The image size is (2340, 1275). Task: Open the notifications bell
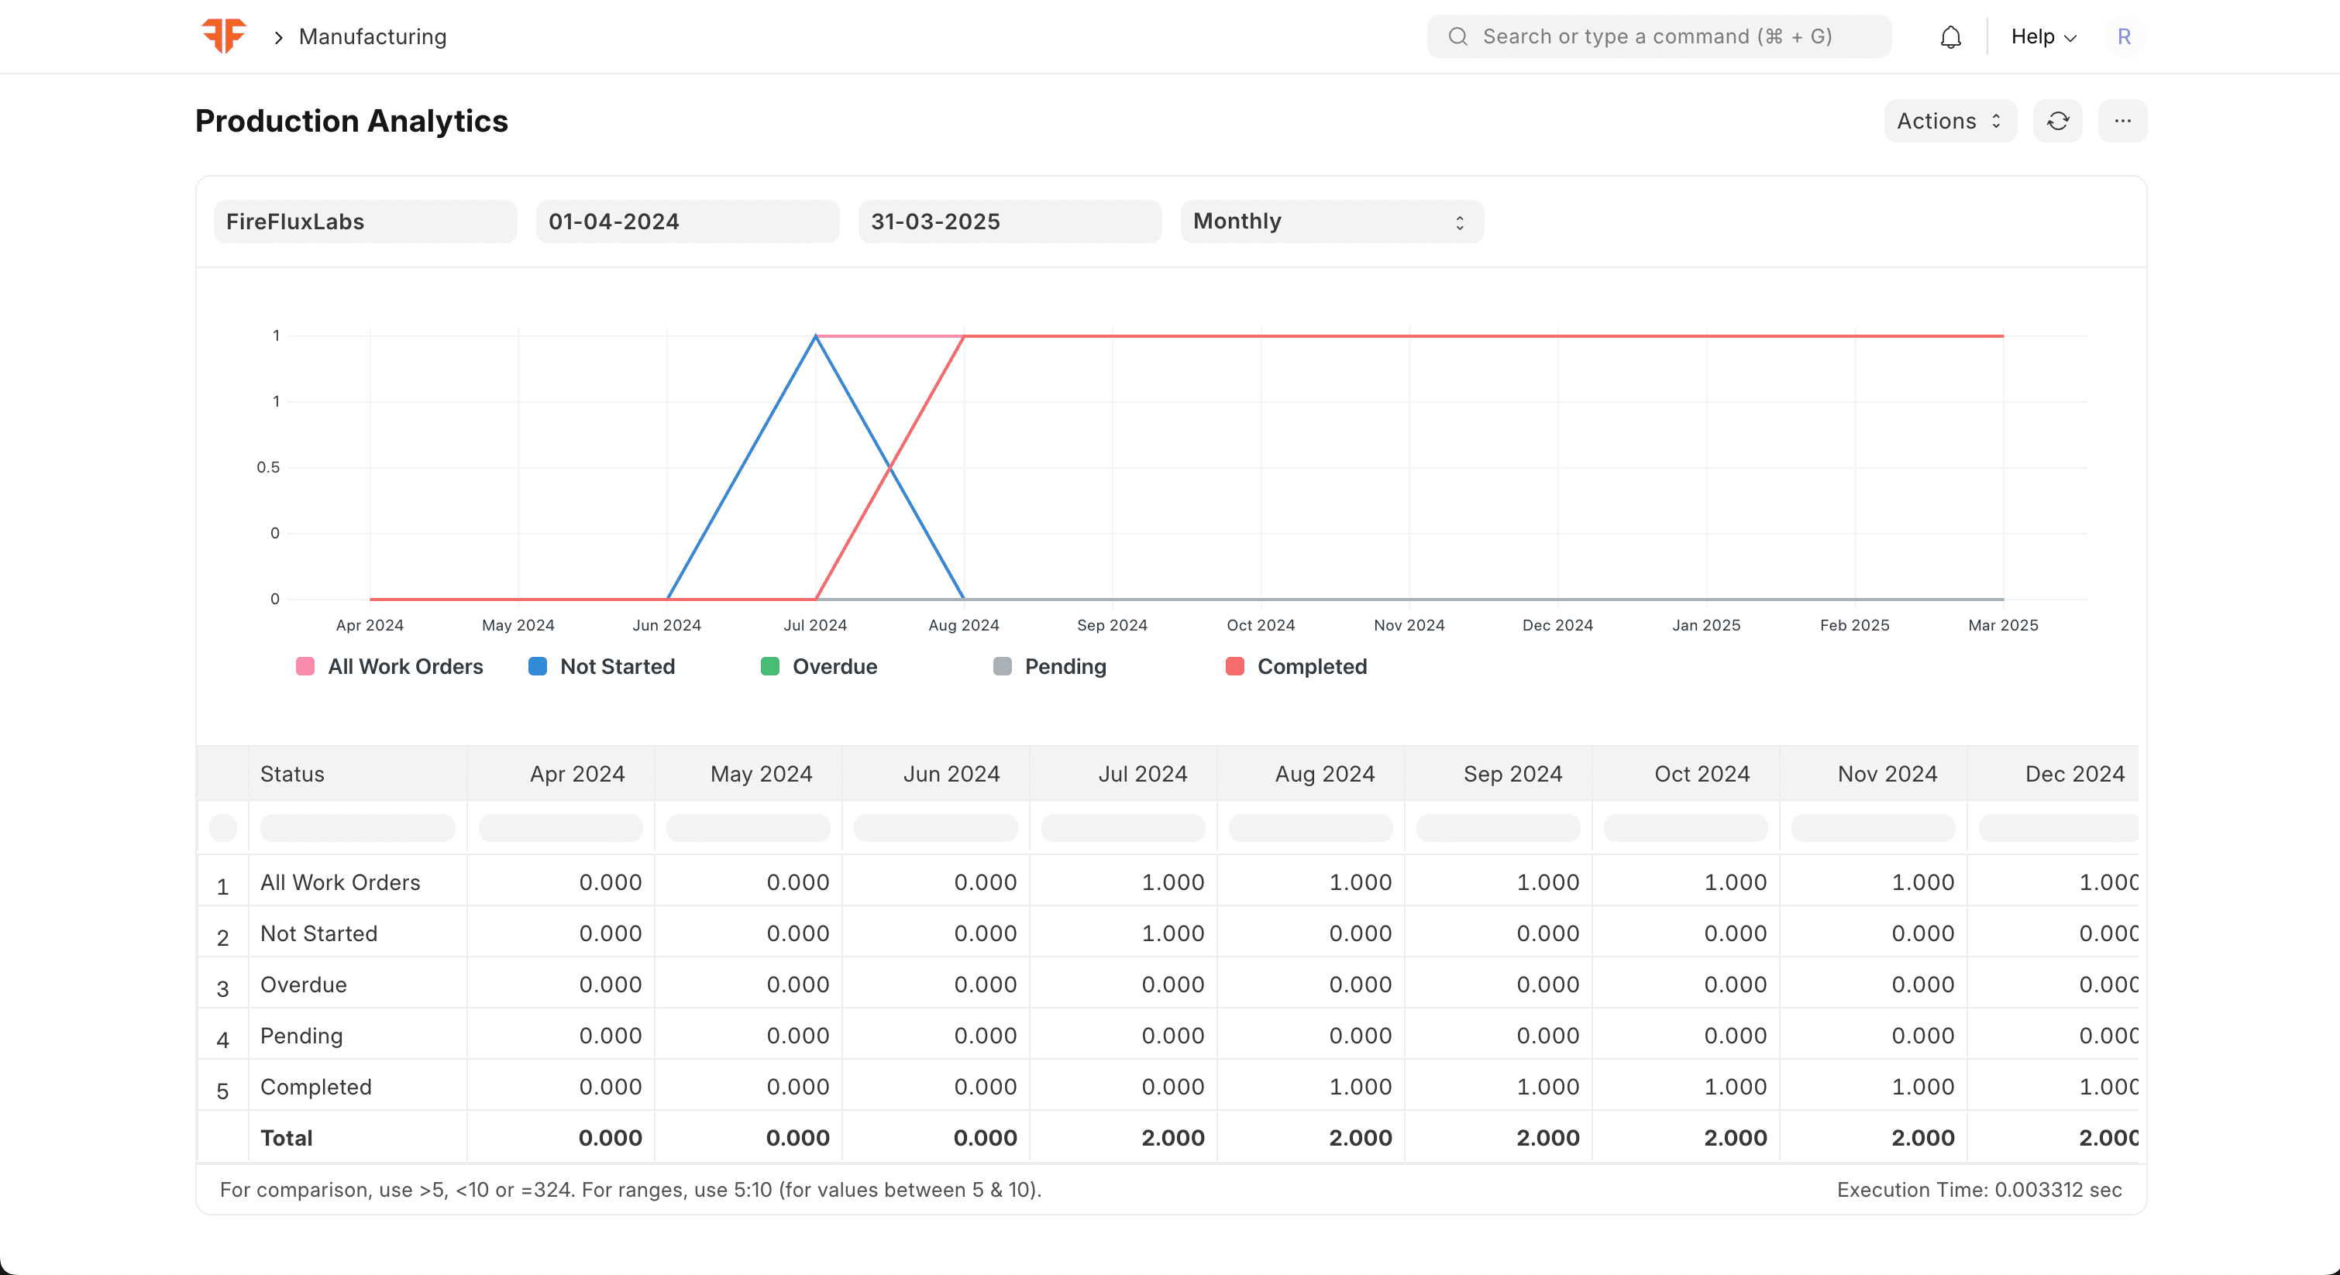point(1950,37)
